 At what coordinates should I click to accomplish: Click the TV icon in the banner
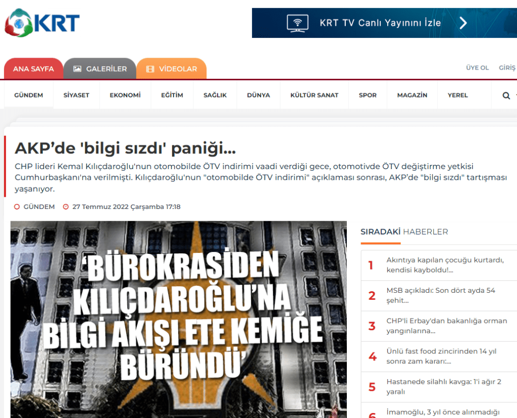pos(297,23)
